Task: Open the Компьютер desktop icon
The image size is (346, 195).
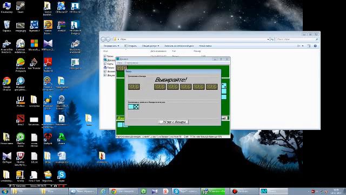Action: (6, 7)
